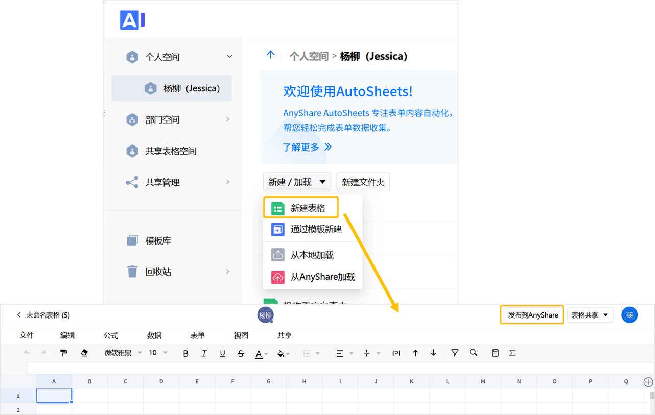This screenshot has height=415, width=655.
Task: Click the filter funnel icon
Action: click(455, 353)
